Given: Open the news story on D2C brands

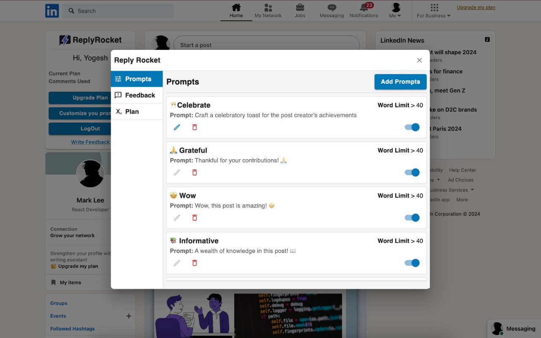Looking at the screenshot, I should (453, 109).
